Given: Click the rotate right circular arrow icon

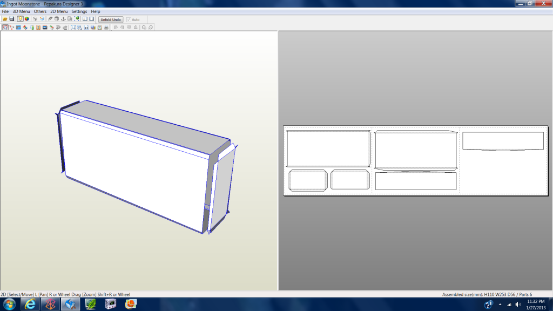Looking at the screenshot, I should click(x=151, y=28).
